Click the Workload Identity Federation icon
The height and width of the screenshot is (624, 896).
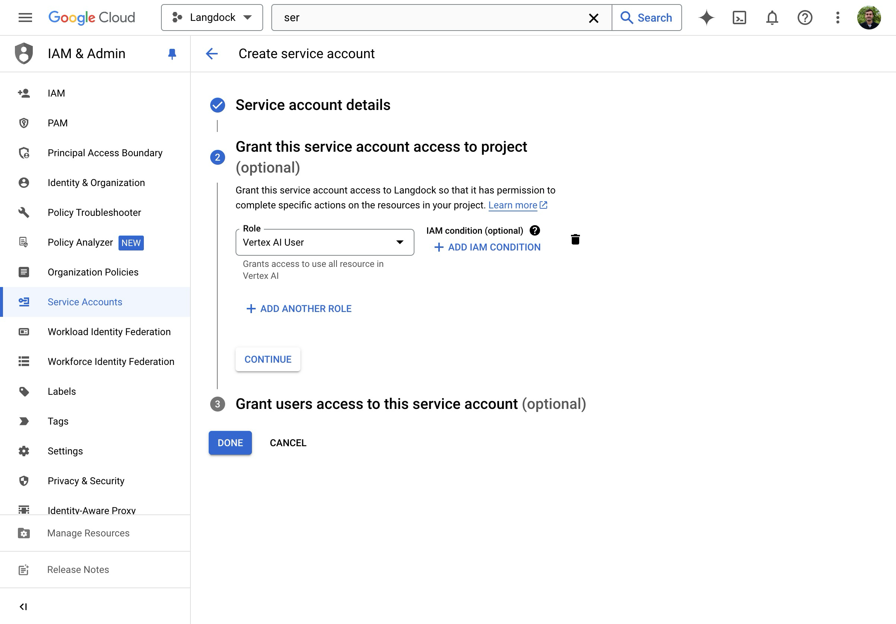[x=24, y=332]
